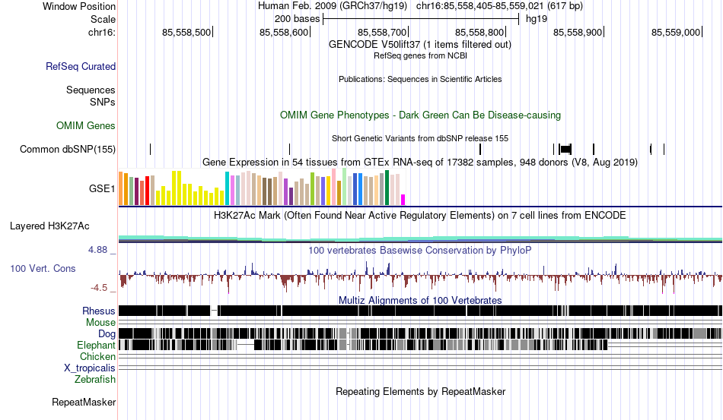Viewport: 723px width, 420px height.
Task: Click the hg19 assembly text beside the scale bar
Action: 537,19
